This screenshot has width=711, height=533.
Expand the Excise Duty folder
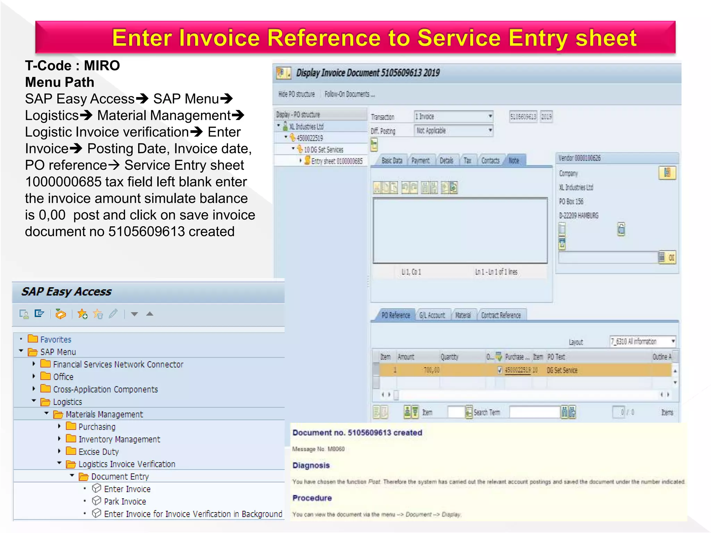click(x=59, y=451)
